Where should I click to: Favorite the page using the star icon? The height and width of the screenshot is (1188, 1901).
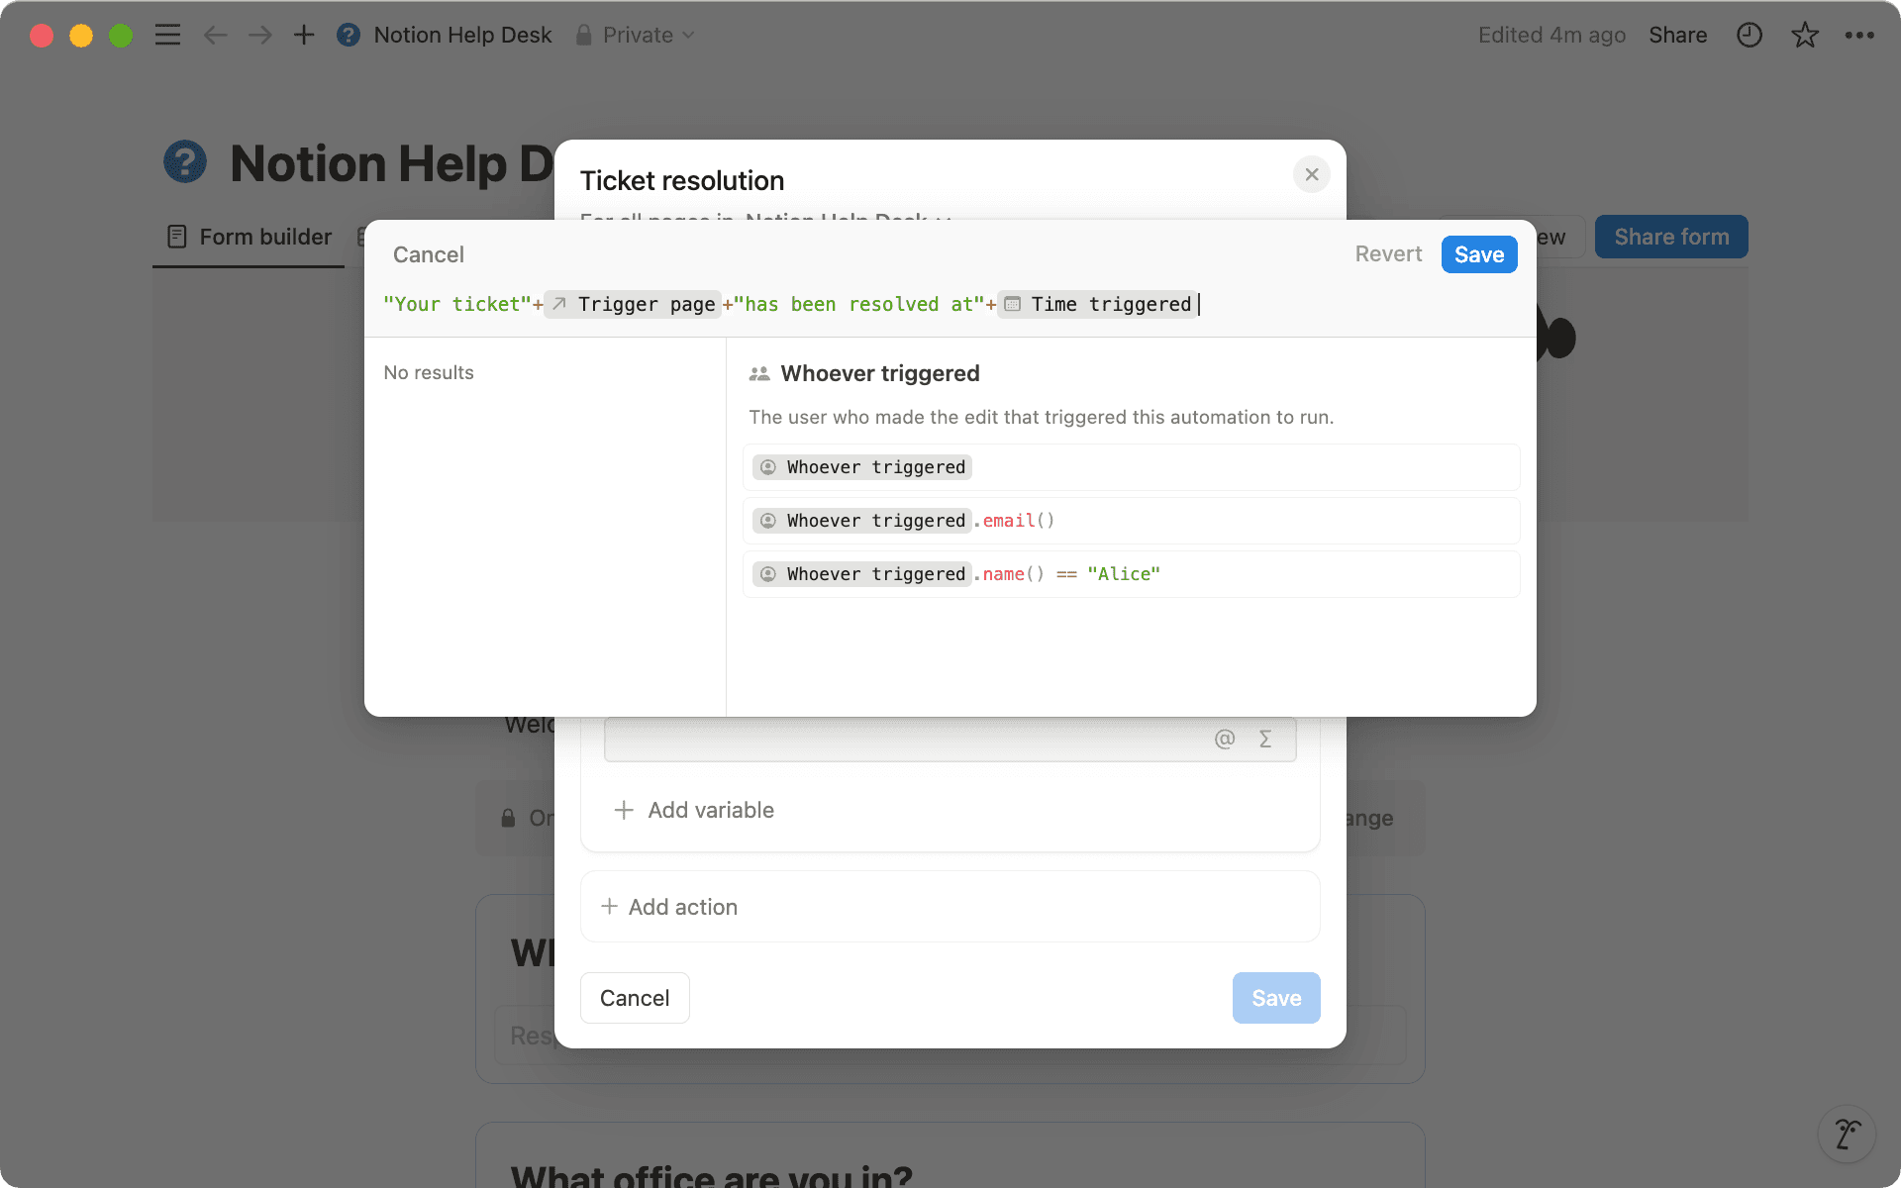[1805, 35]
